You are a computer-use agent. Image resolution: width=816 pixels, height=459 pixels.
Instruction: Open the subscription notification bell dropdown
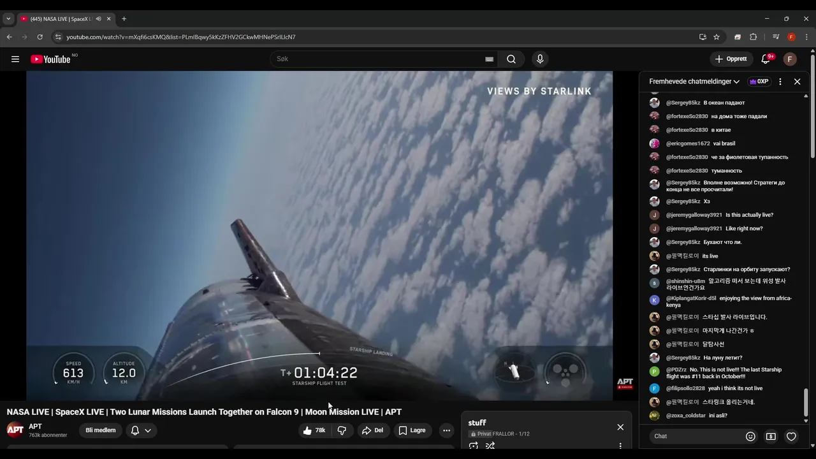tap(141, 430)
